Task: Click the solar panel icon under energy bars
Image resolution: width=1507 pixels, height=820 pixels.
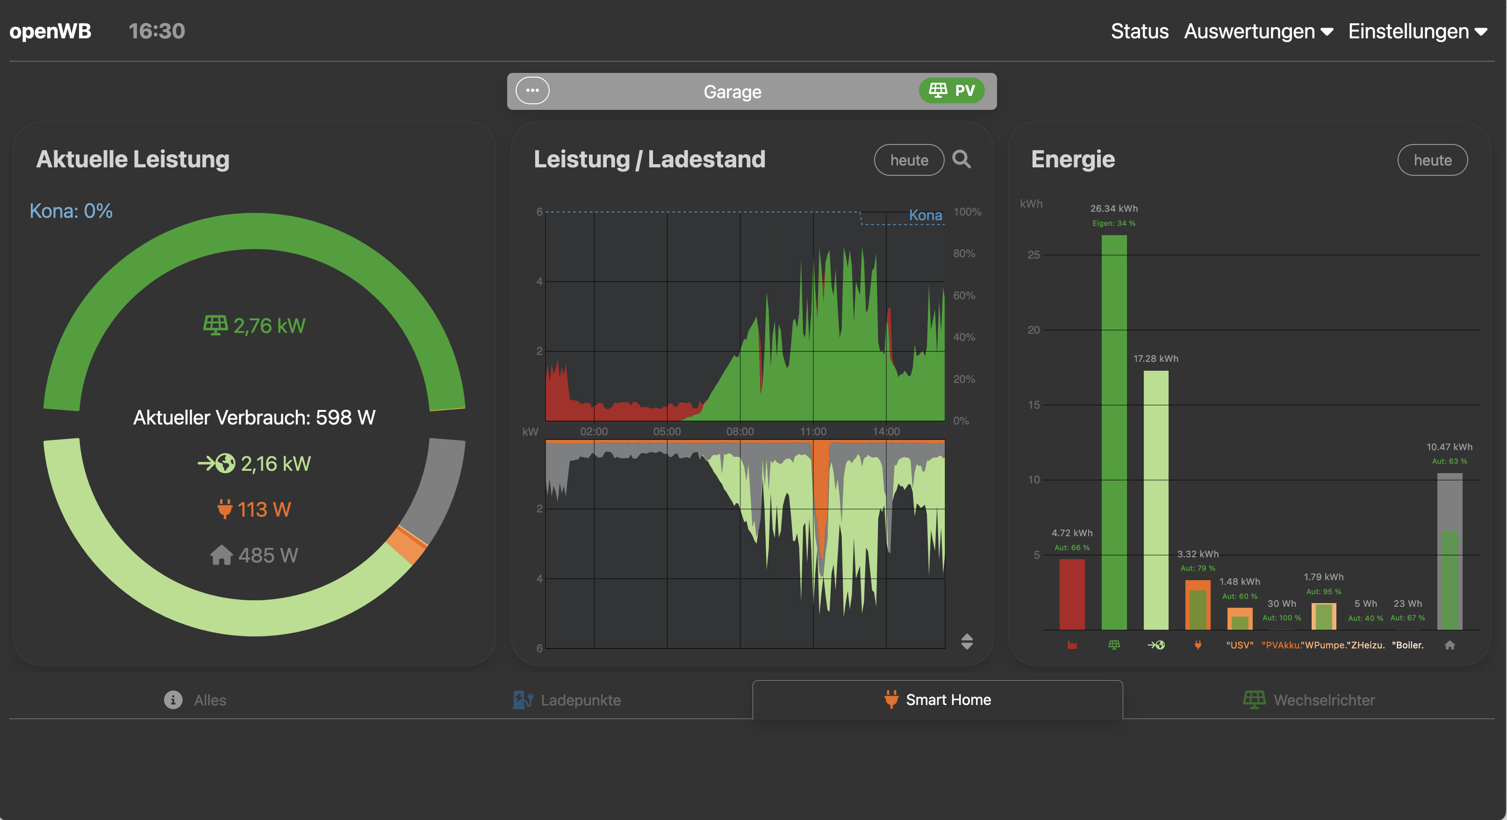Action: [1114, 645]
